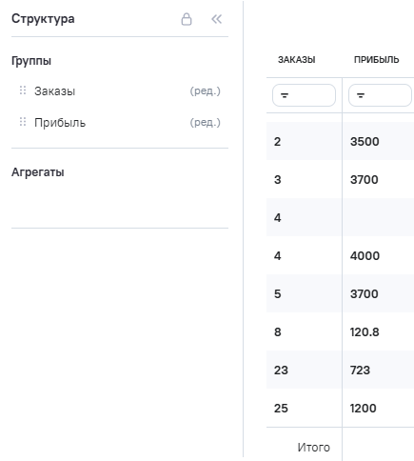Grab the drag handle next to Заказы
414x461 pixels.
(x=23, y=90)
